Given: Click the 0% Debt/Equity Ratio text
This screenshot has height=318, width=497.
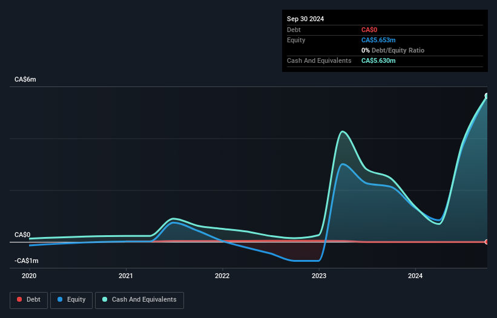Looking at the screenshot, I should point(393,50).
